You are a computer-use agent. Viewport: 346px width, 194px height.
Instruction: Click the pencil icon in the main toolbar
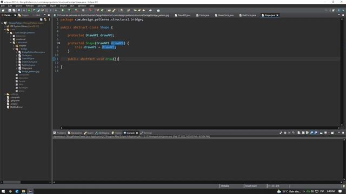point(114,10)
